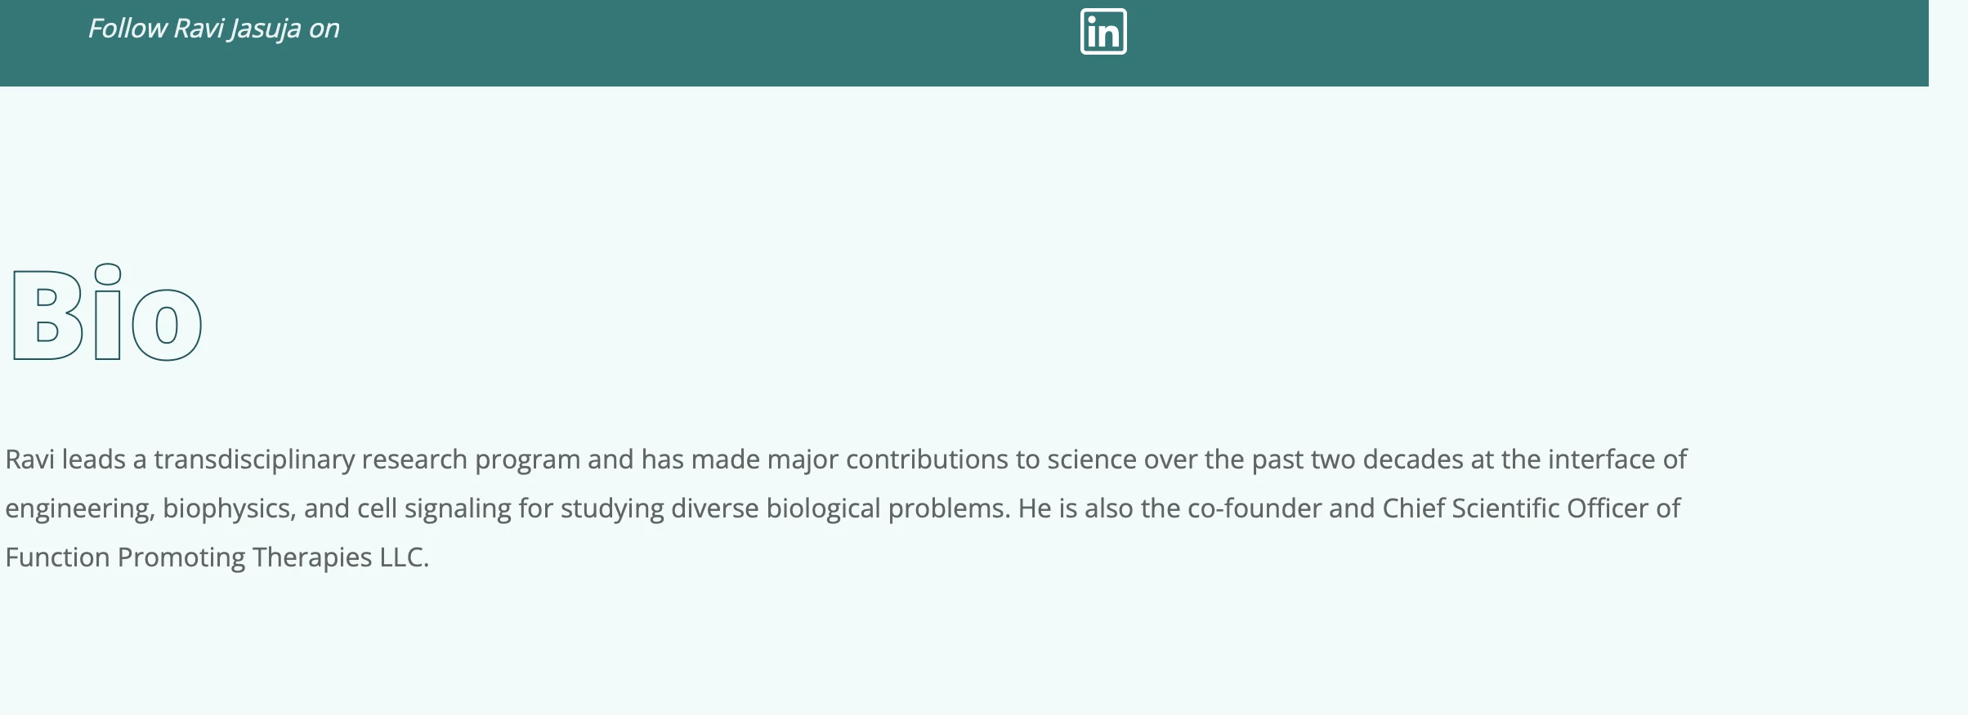Select "Function Promoting Therapies LLC." text
The width and height of the screenshot is (1968, 715).
click(217, 557)
